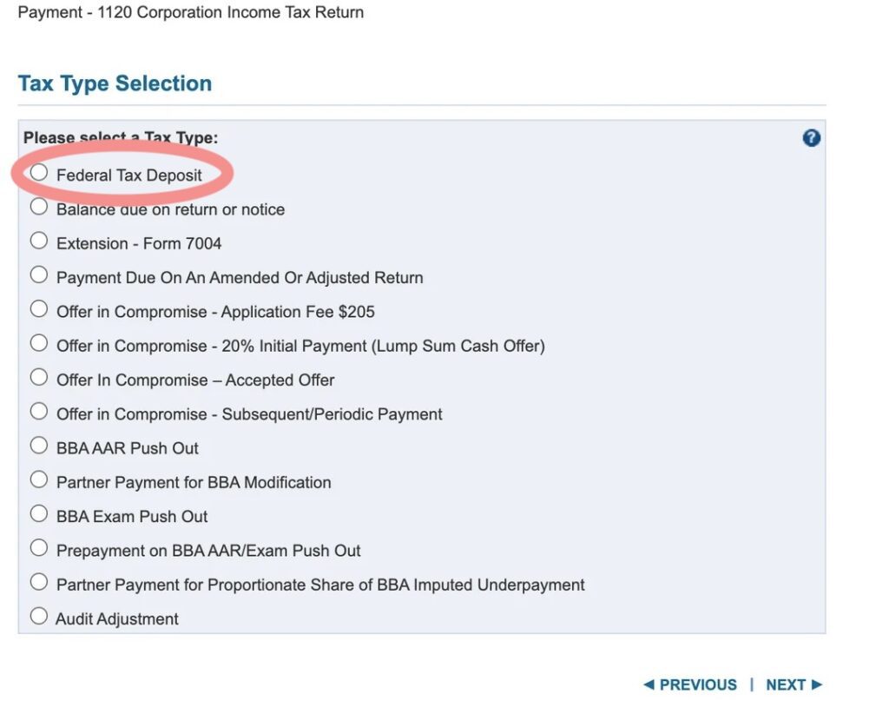Click the Federal Tax Deposit label text

click(x=129, y=175)
